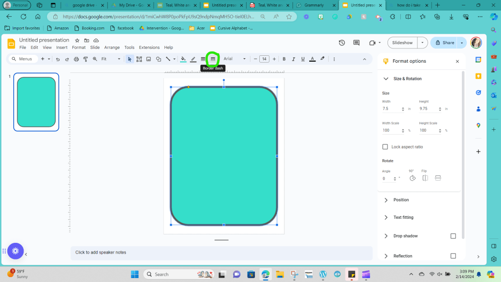This screenshot has width=501, height=282.
Task: Open the Arrange menu
Action: tap(112, 47)
